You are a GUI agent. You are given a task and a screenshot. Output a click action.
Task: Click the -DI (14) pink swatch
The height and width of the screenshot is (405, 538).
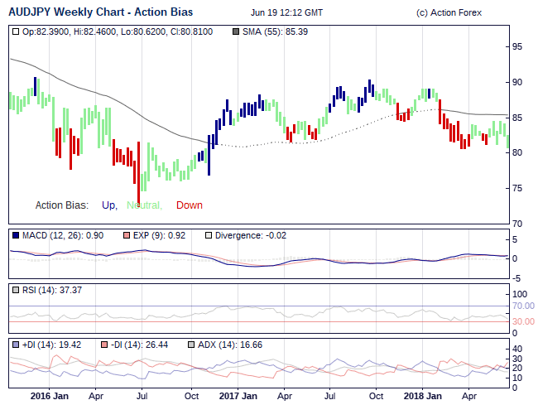(104, 345)
